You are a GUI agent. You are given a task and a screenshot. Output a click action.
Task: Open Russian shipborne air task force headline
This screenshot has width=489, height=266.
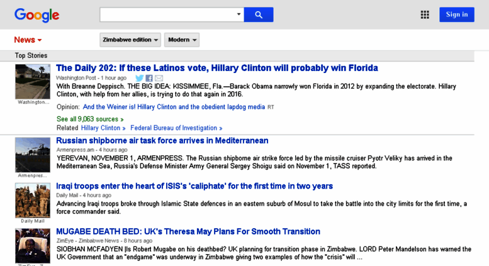pos(162,140)
